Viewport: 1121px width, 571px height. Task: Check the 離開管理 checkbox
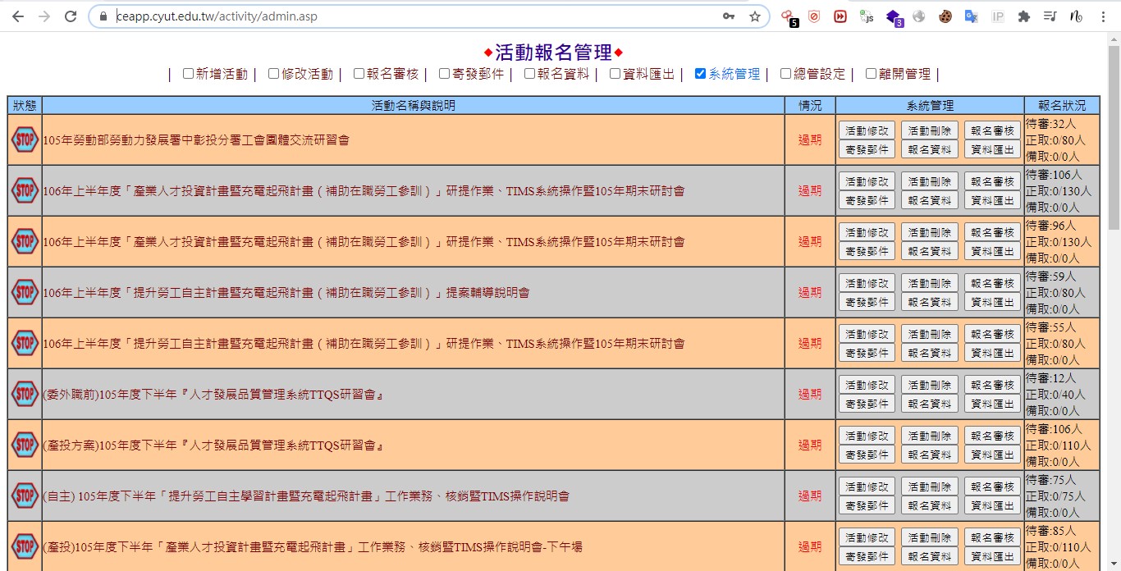tap(871, 74)
